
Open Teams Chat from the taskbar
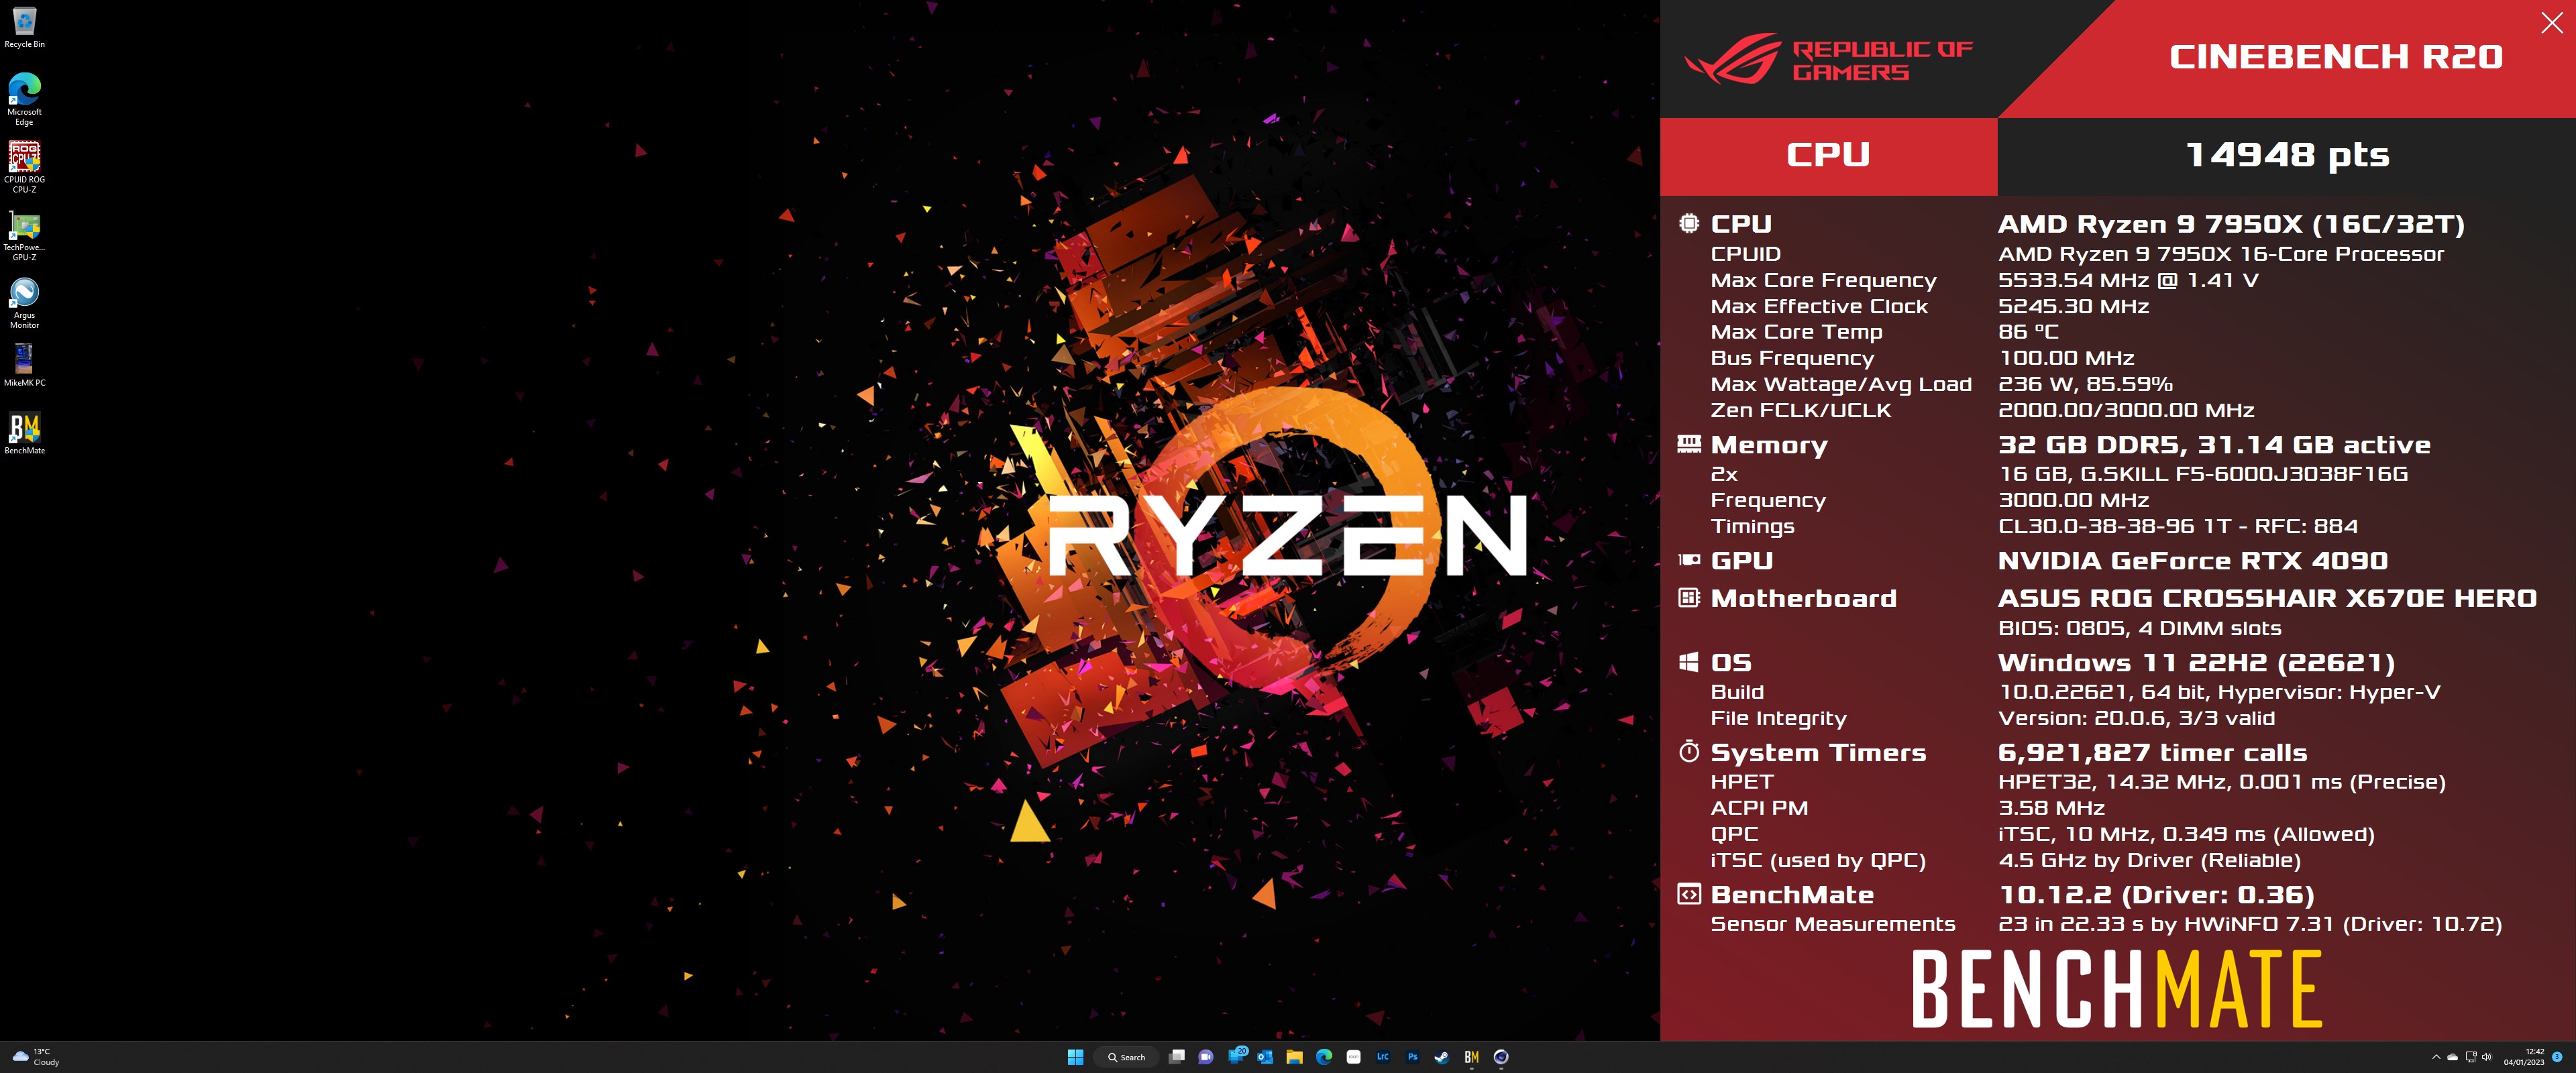click(x=1206, y=1057)
